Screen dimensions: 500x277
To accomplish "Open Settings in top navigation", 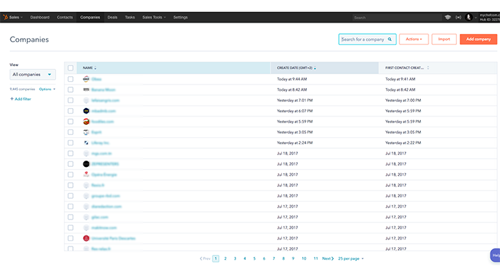I will coord(181,17).
